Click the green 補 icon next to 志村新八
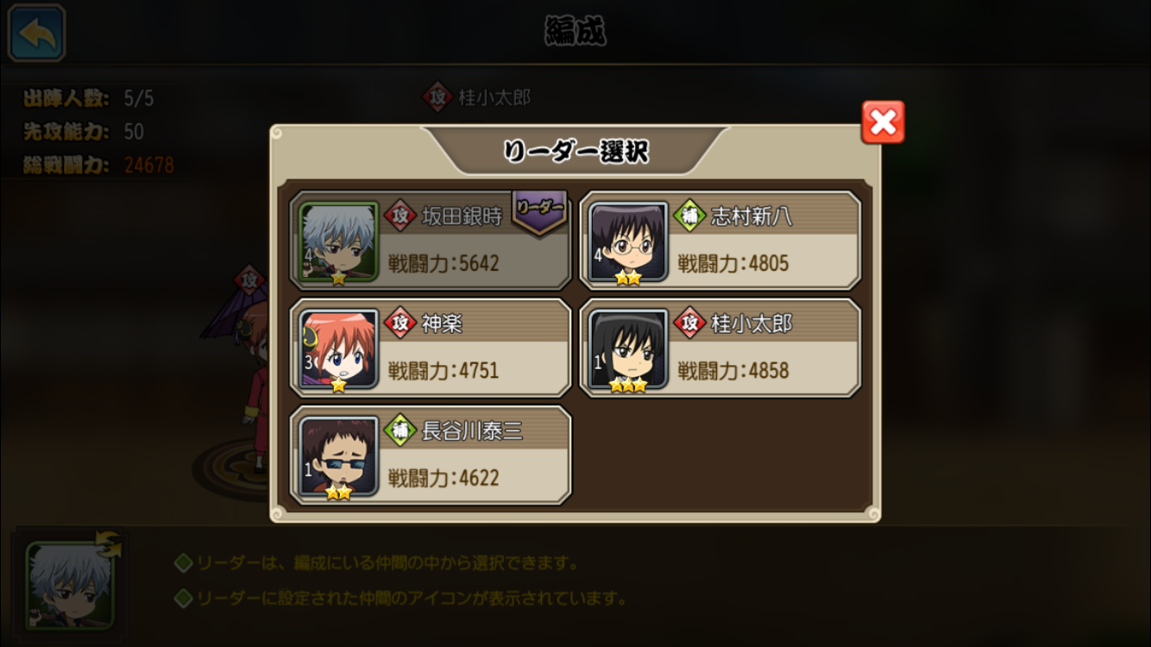 pyautogui.click(x=689, y=216)
